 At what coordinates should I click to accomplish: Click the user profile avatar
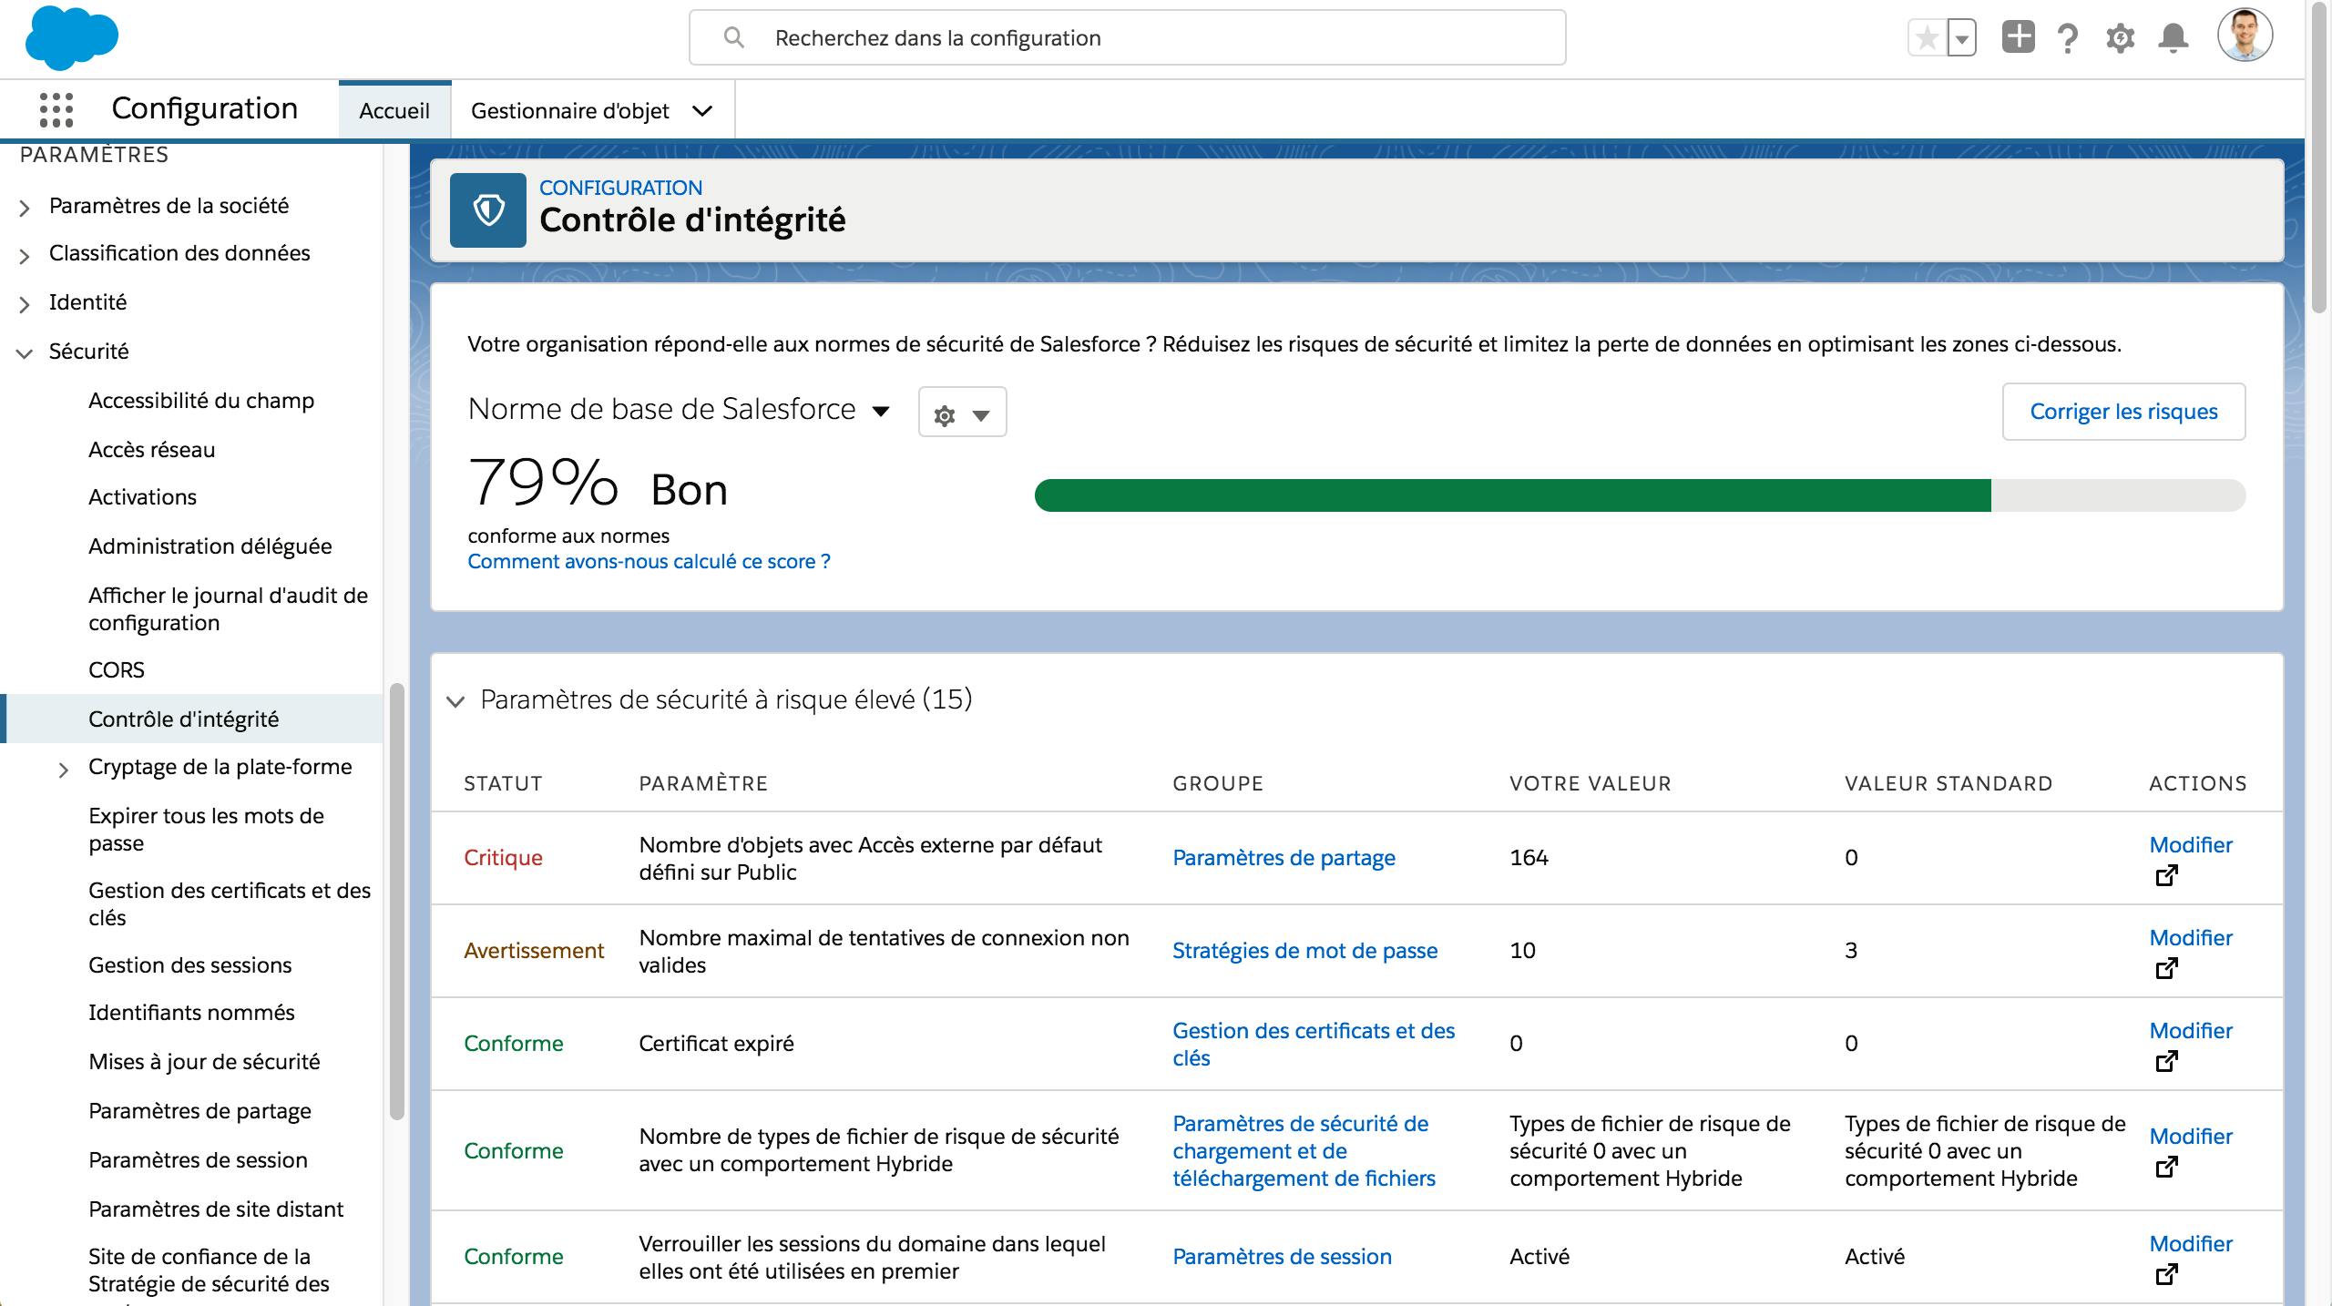[x=2245, y=36]
